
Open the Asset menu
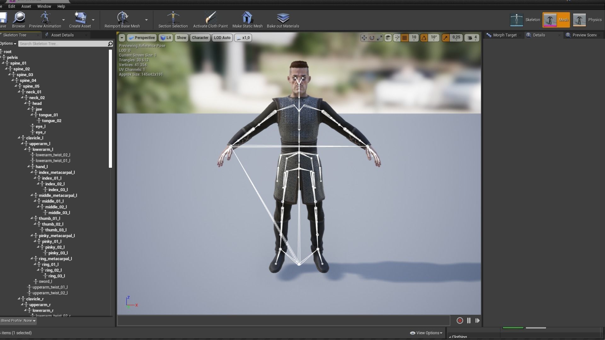26,6
